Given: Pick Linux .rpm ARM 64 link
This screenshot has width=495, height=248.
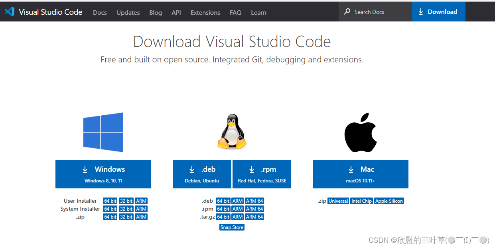Looking at the screenshot, I should [254, 209].
